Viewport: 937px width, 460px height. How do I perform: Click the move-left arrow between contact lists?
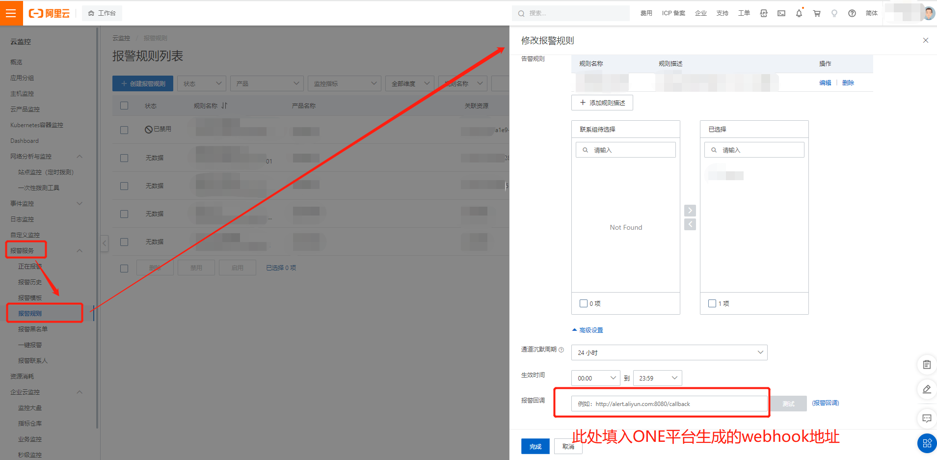coord(690,224)
